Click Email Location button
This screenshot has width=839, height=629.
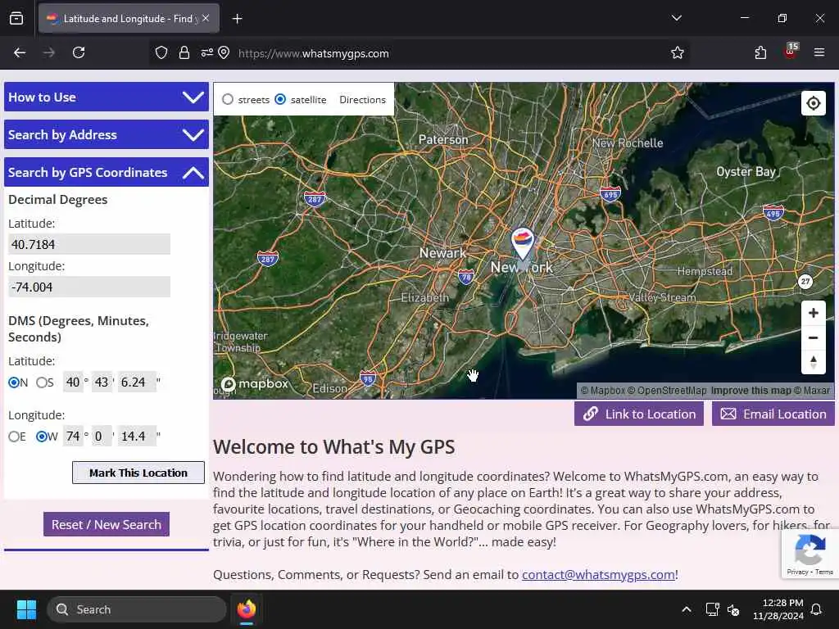[773, 414]
